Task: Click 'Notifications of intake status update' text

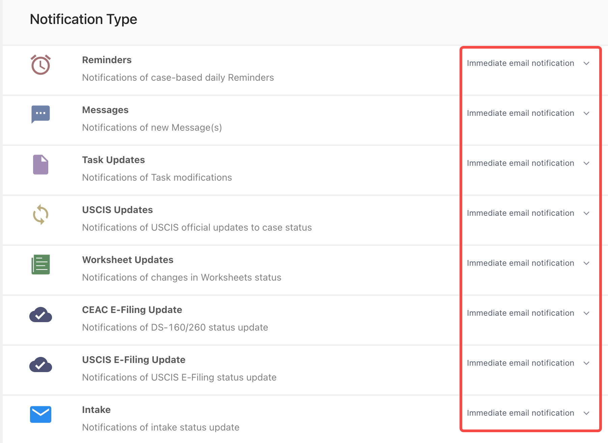Action: pyautogui.click(x=161, y=427)
